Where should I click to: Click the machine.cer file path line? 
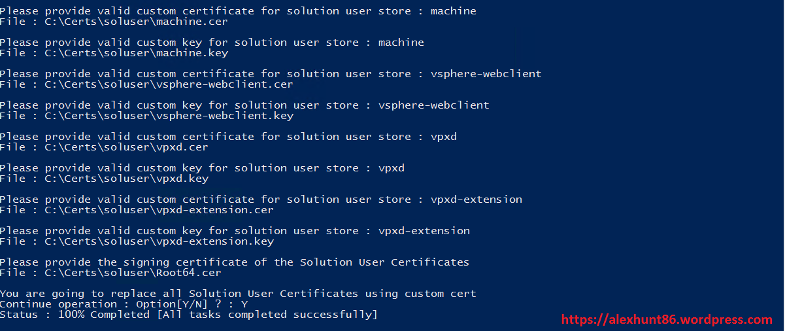point(113,22)
